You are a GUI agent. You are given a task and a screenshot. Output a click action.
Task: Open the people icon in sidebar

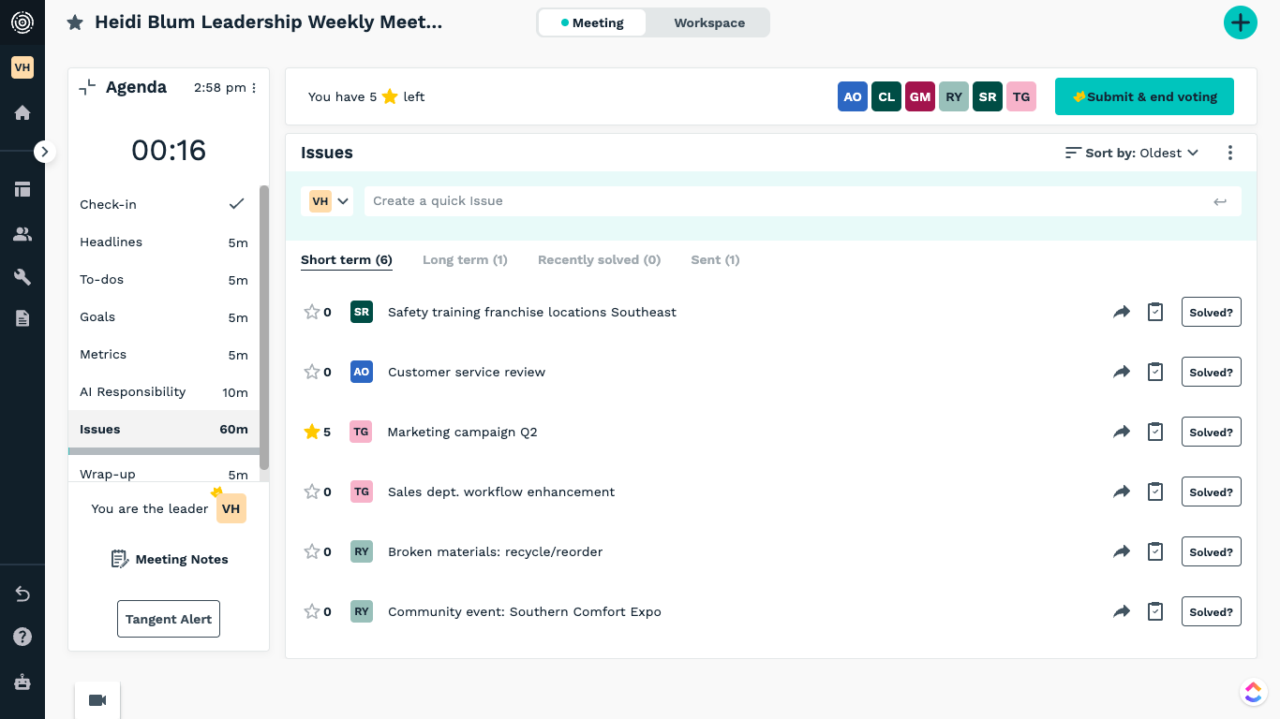click(x=22, y=234)
